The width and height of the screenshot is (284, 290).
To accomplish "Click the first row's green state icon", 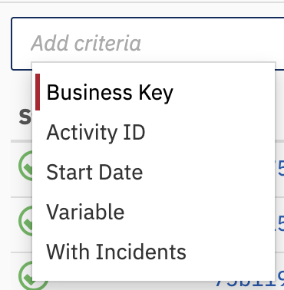I will point(25,166).
